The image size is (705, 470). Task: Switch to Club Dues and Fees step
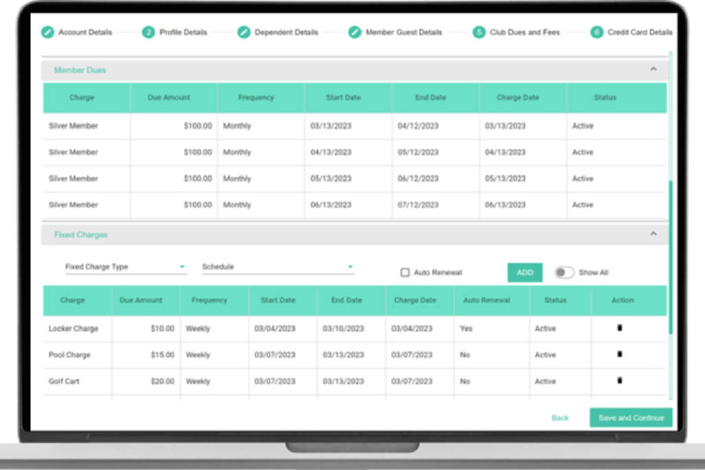(x=479, y=32)
